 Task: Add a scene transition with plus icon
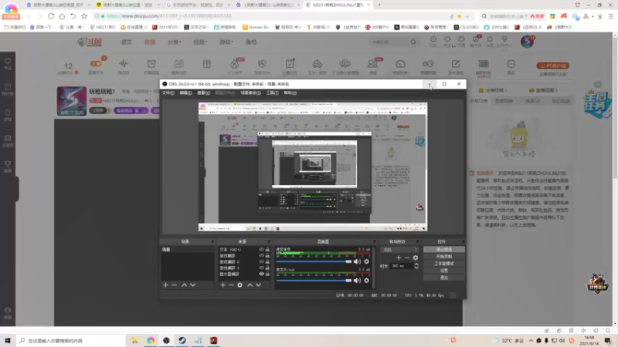[399, 258]
